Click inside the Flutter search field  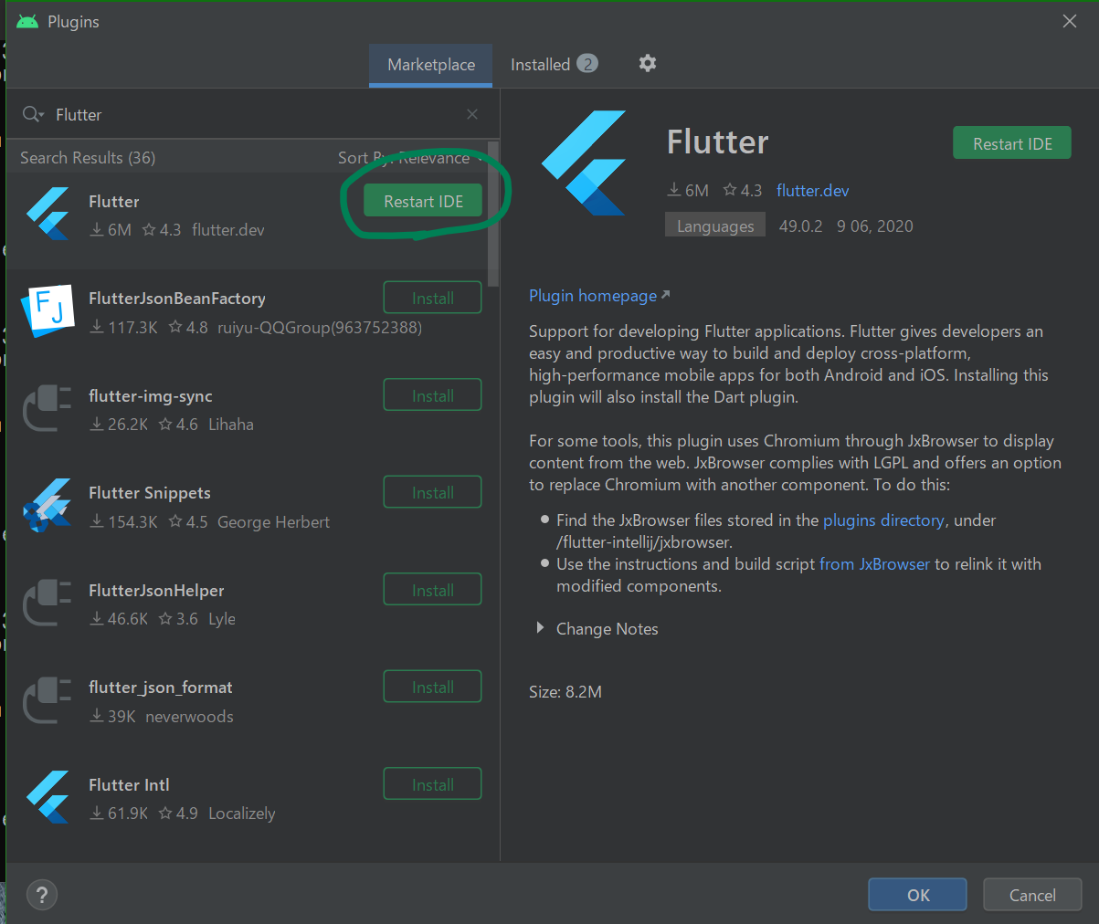[x=183, y=114]
